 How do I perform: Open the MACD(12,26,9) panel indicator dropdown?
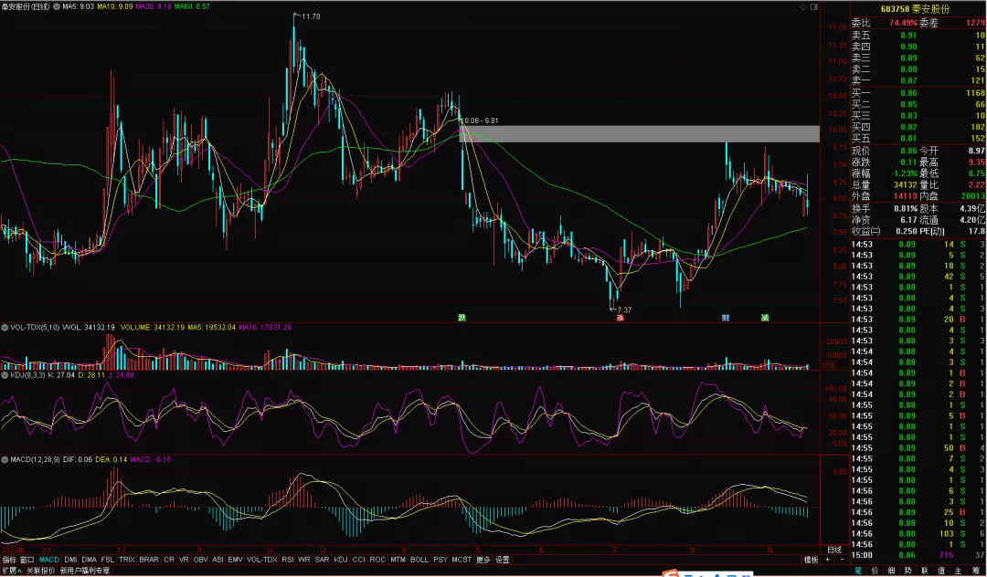[5, 460]
